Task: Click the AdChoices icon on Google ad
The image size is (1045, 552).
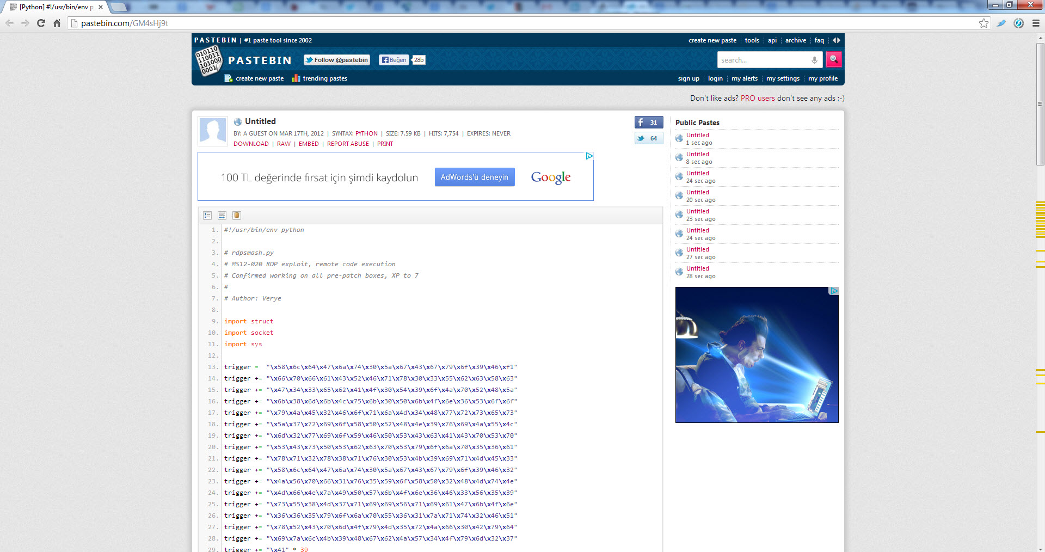Action: 589,156
